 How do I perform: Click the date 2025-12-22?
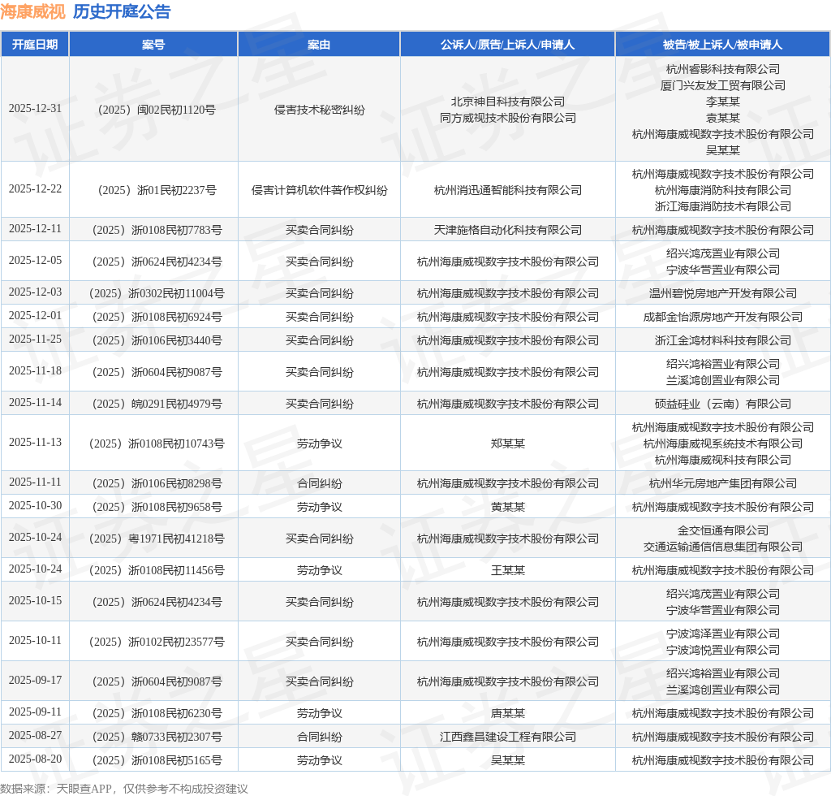click(x=35, y=189)
